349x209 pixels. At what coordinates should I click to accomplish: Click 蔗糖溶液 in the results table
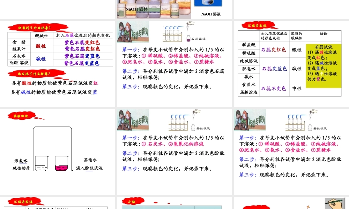pos(249,92)
